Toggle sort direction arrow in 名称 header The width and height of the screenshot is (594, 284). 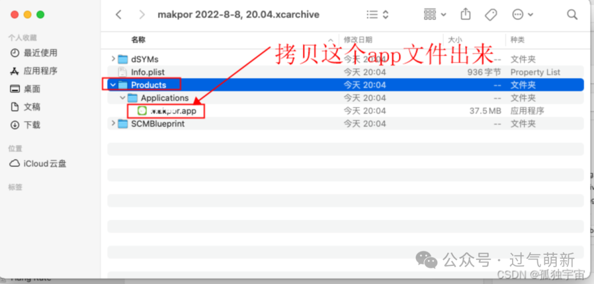[331, 40]
